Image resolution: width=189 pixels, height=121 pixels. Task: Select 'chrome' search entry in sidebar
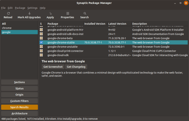tap(20, 28)
